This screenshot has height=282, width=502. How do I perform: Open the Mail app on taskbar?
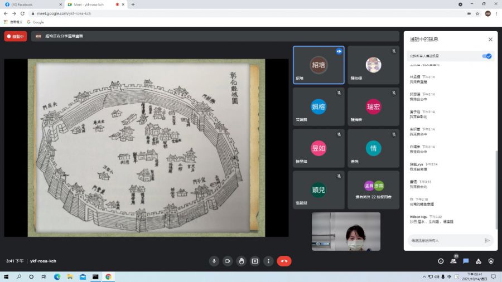pyautogui.click(x=83, y=276)
